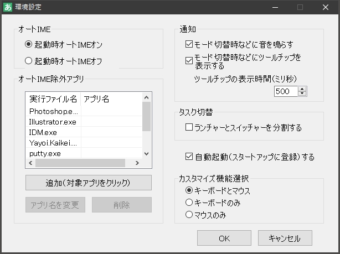Viewport: 340px width, 254px height.
Task: Select putty.exe in the exclusion list
Action: (x=53, y=153)
